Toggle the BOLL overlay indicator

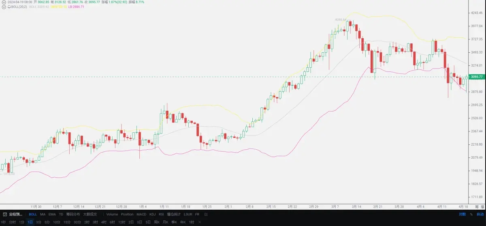(33, 214)
